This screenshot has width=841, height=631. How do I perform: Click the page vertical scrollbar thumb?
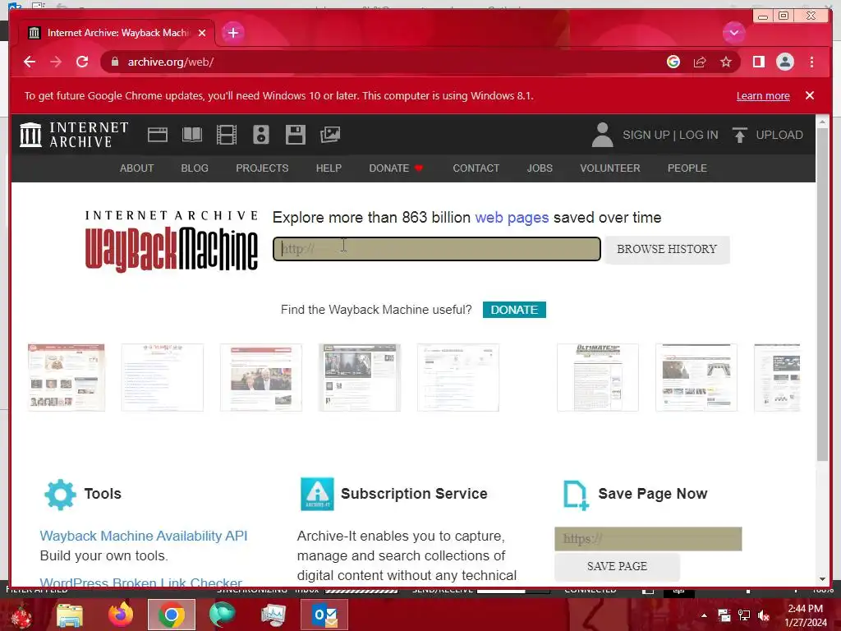822,295
